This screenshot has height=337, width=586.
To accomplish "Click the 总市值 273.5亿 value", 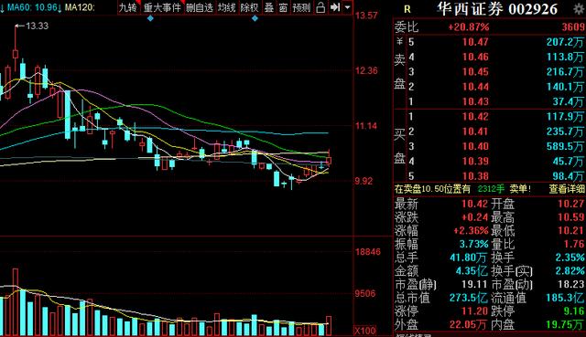I will 469,298.
